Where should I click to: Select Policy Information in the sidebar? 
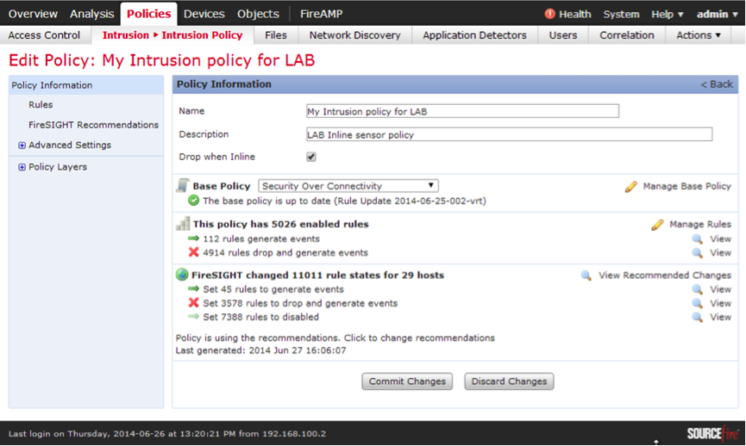[86, 85]
